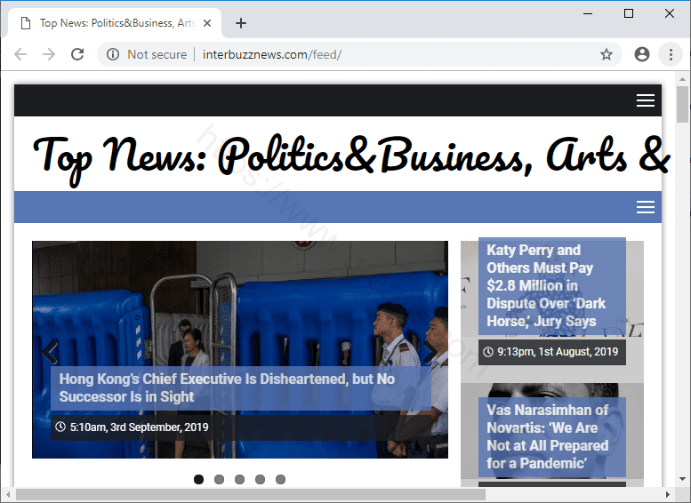Viewport: 691px width, 503px height.
Task: Click the horizontal scrollbar thumb
Action: (x=250, y=494)
